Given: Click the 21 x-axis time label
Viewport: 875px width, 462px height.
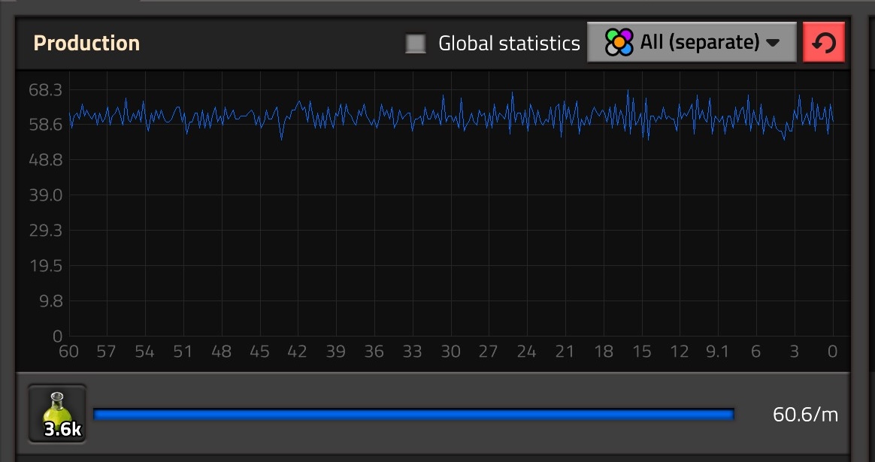Looking at the screenshot, I should [x=565, y=352].
